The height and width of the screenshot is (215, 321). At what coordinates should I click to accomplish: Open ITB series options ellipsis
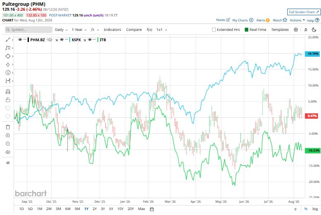click(x=94, y=40)
